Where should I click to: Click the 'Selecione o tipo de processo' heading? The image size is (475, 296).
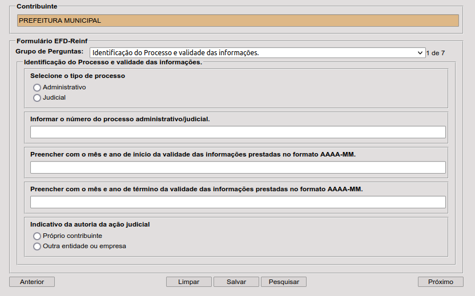click(78, 76)
